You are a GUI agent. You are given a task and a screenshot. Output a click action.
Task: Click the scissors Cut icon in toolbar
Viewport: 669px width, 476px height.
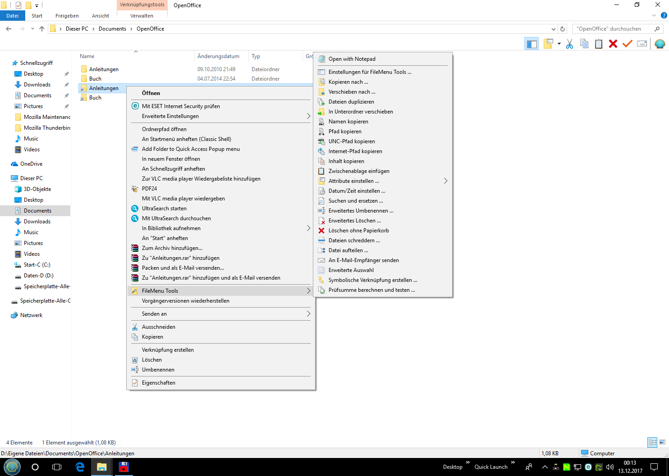[x=569, y=44]
